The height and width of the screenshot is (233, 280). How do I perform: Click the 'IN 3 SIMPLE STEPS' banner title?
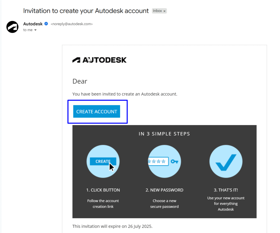pyautogui.click(x=164, y=134)
